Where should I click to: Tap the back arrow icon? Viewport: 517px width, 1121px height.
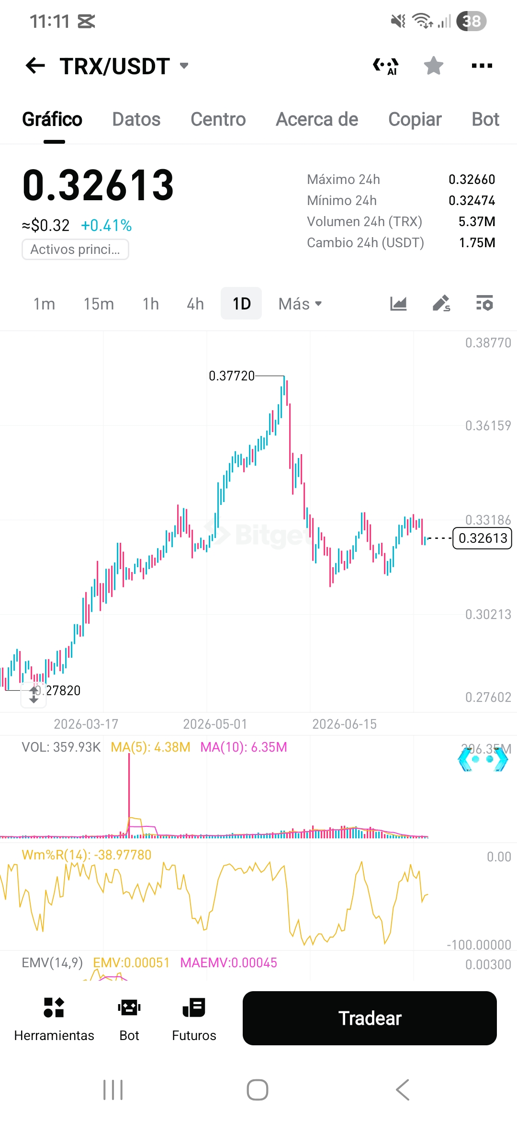tap(35, 66)
